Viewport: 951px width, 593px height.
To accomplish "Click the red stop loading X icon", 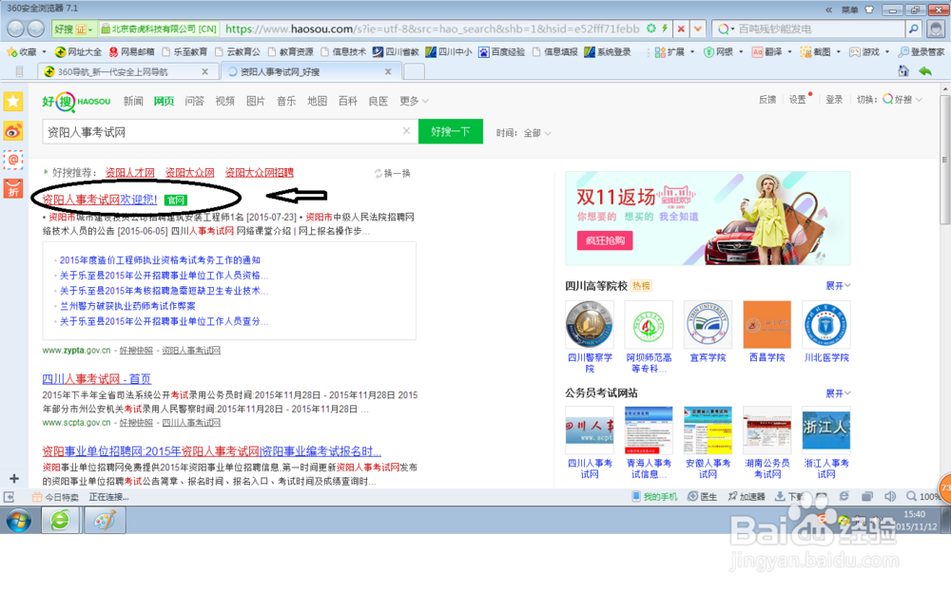I will [x=681, y=29].
